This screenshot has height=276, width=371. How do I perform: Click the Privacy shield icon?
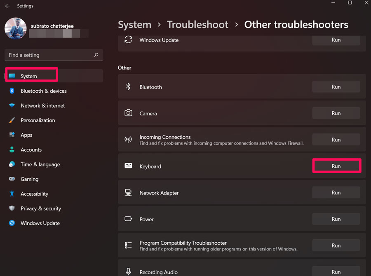(x=12, y=208)
